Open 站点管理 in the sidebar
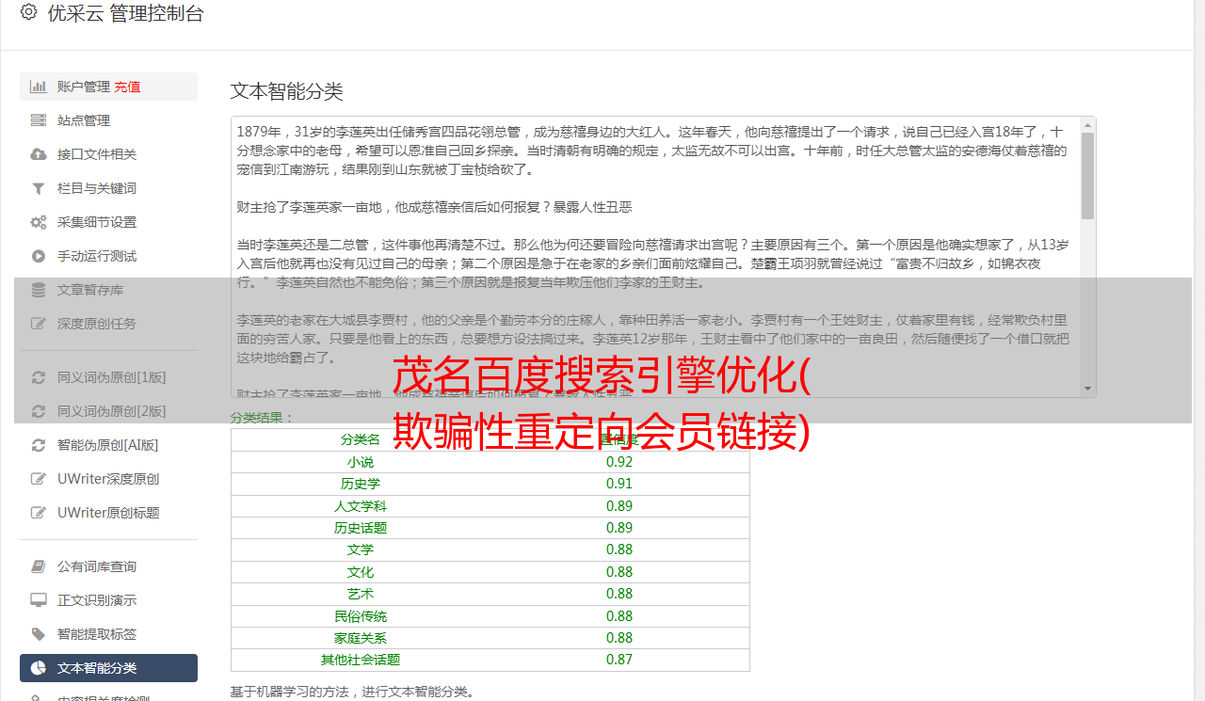Viewport: 1205px width, 701px height. pyautogui.click(x=108, y=120)
